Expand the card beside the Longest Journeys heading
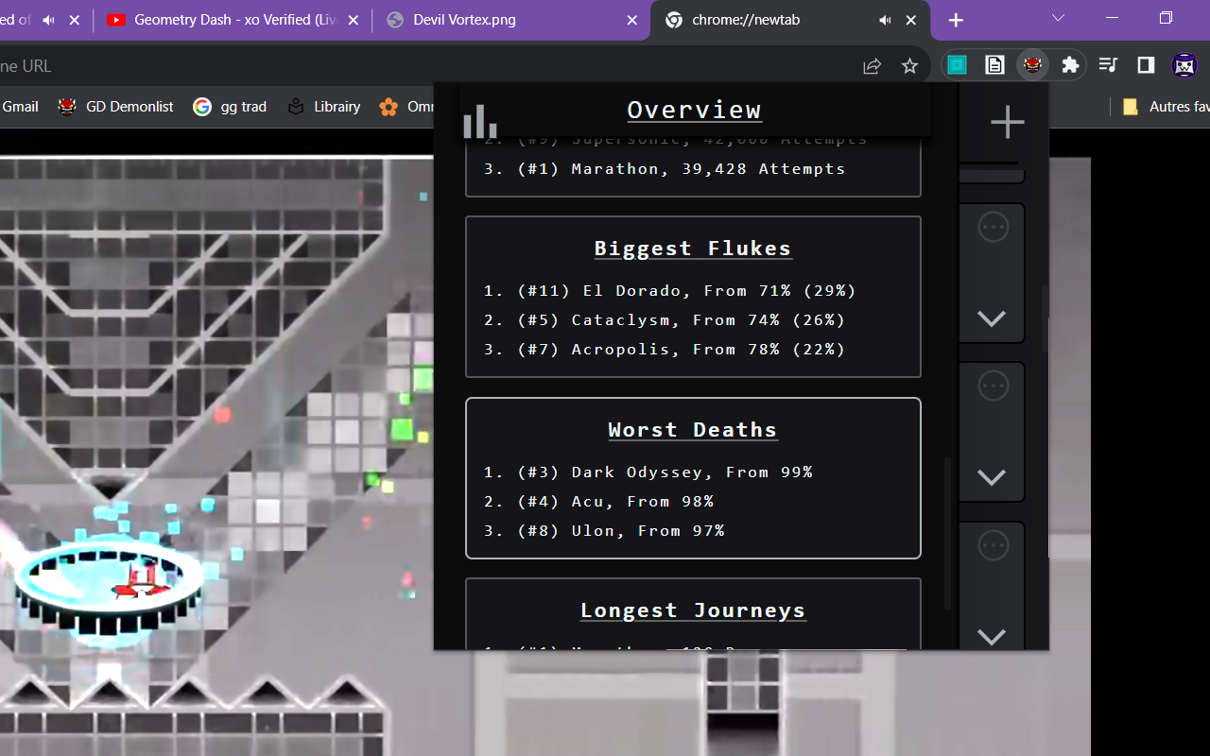The image size is (1210, 756). (x=992, y=637)
